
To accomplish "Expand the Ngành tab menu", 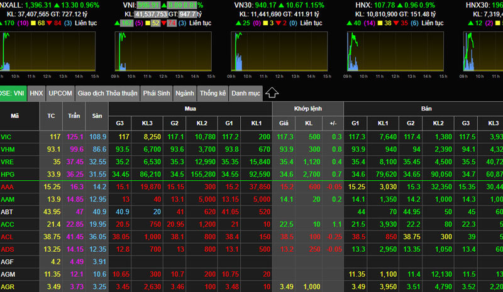I will 185,93.
